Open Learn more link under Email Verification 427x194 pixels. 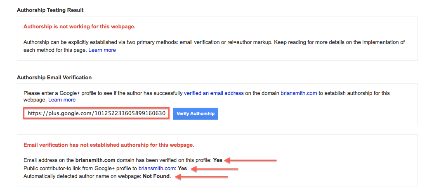tap(62, 100)
